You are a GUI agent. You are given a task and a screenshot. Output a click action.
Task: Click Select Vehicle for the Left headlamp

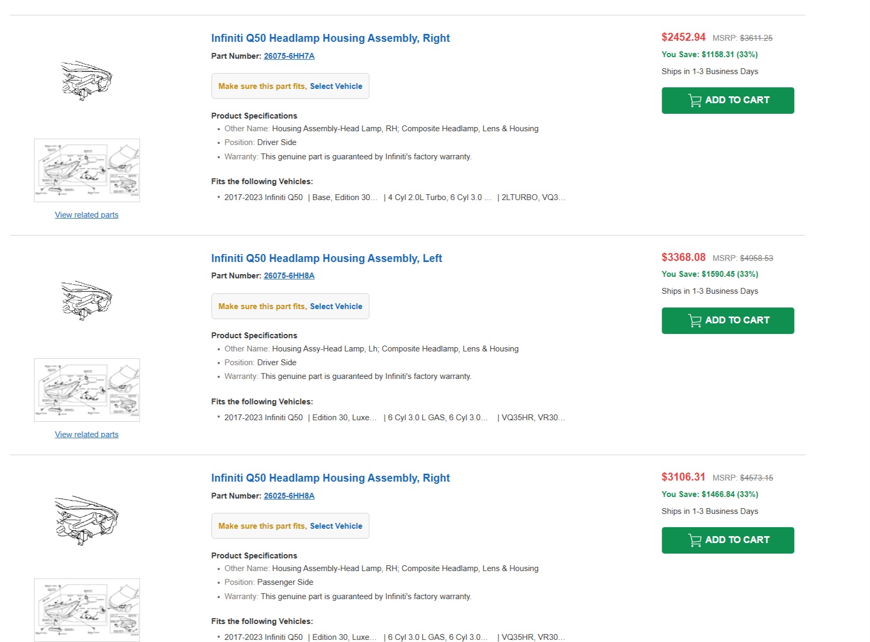pyautogui.click(x=336, y=306)
